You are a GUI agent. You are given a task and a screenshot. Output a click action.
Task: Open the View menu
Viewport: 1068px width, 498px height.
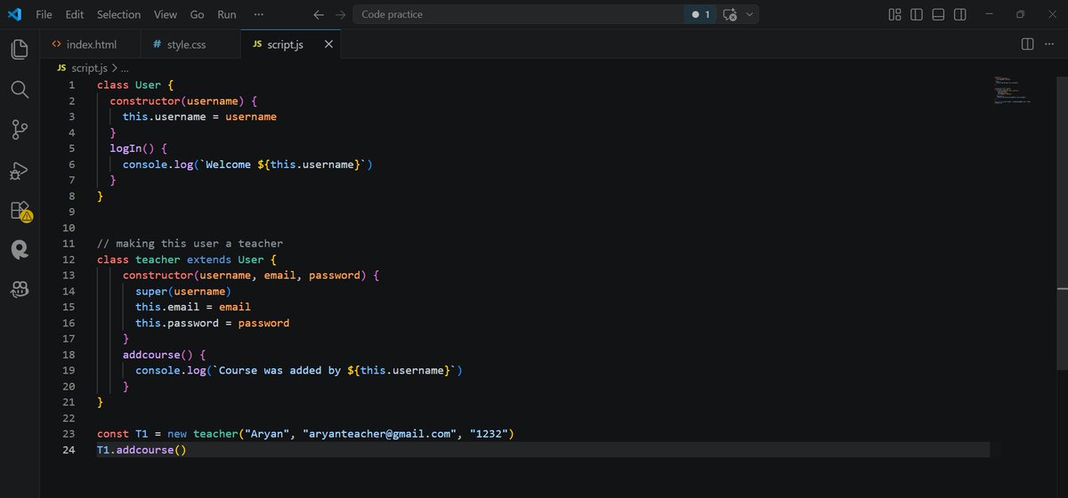[x=166, y=14]
